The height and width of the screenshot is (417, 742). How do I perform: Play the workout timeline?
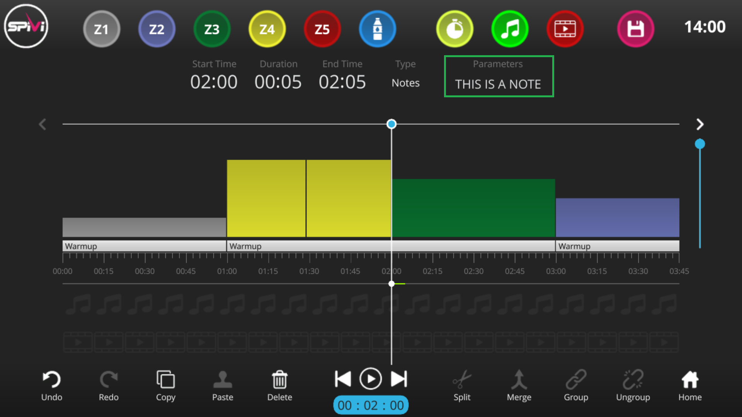point(371,379)
